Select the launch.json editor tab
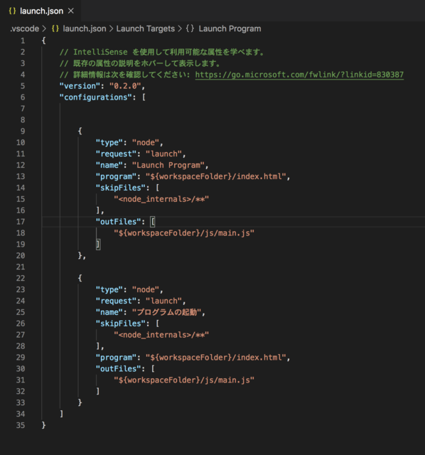Viewport: 425px width, 455px height. pos(41,11)
